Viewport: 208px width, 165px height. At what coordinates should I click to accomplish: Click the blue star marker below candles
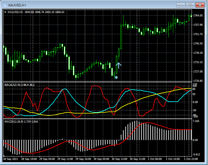[116, 77]
